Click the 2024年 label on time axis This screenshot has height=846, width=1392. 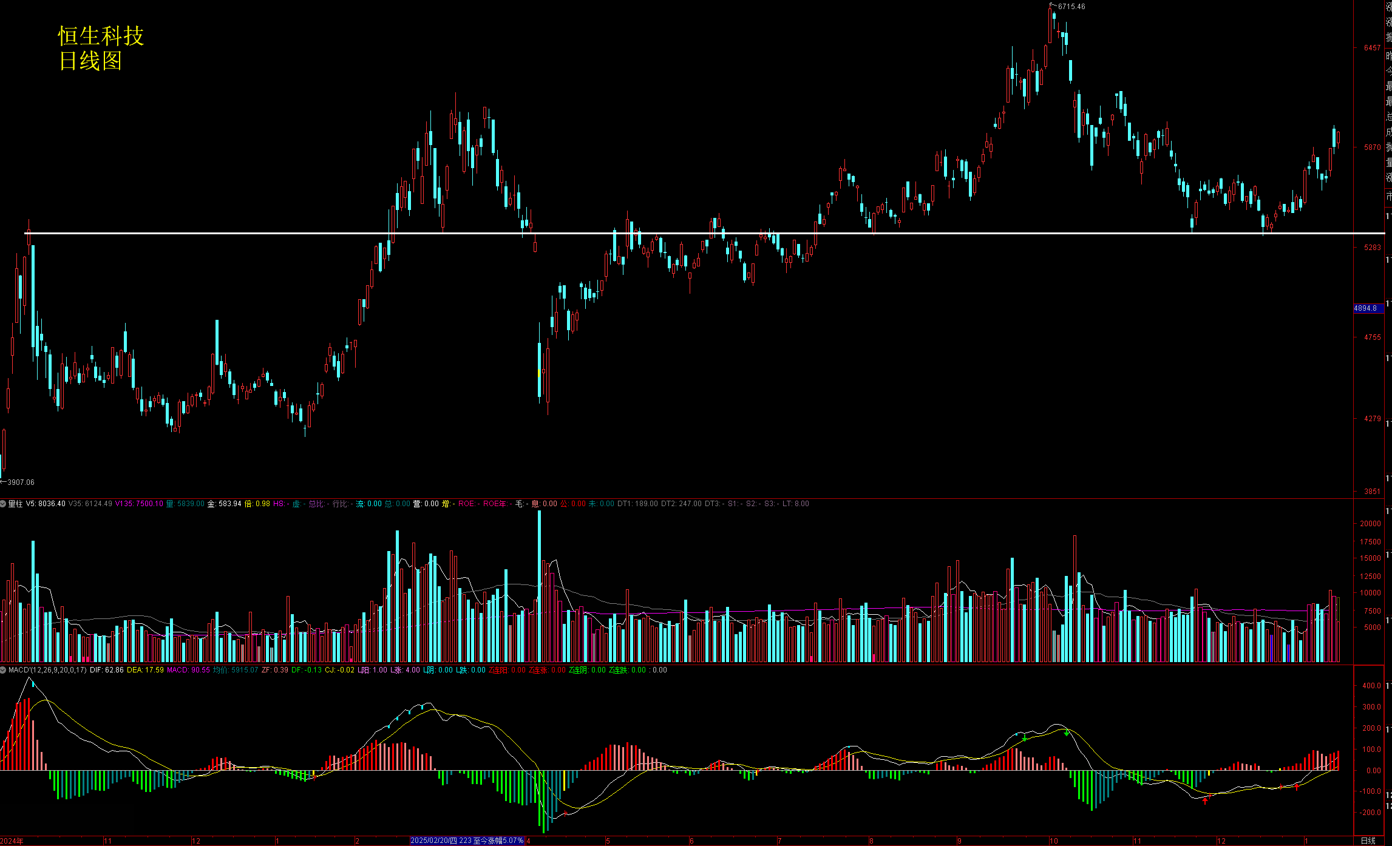coord(12,841)
